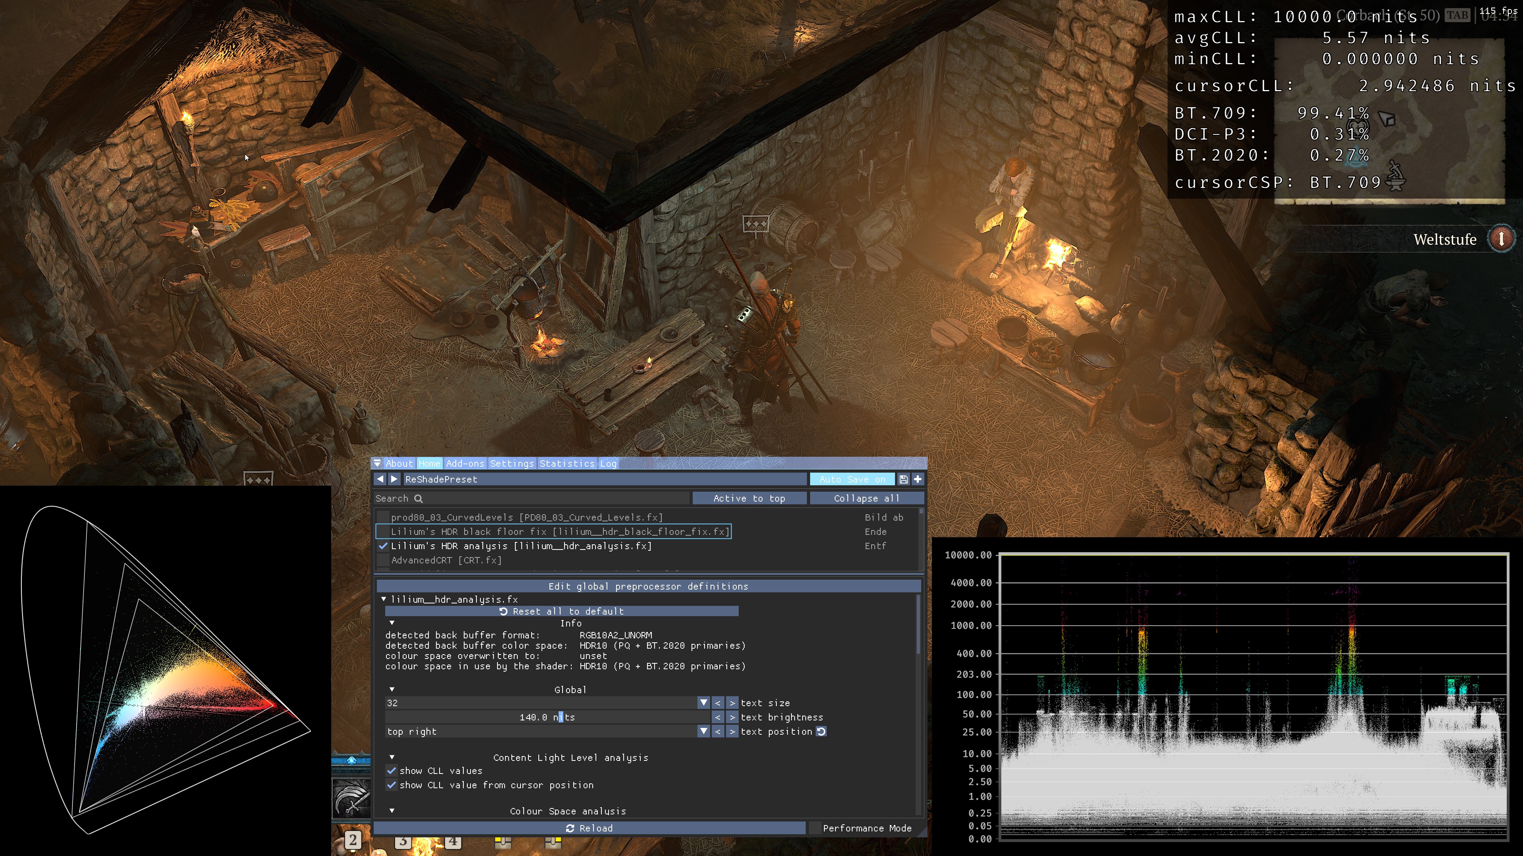Enable Performance Mode checkbox

click(815, 828)
